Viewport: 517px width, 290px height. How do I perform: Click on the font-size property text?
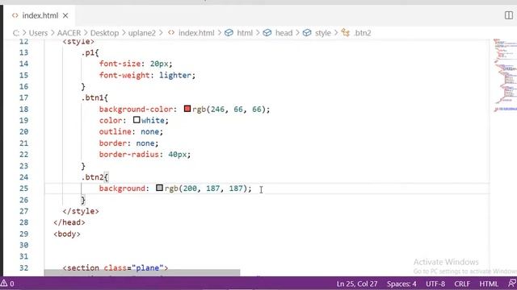pos(120,64)
